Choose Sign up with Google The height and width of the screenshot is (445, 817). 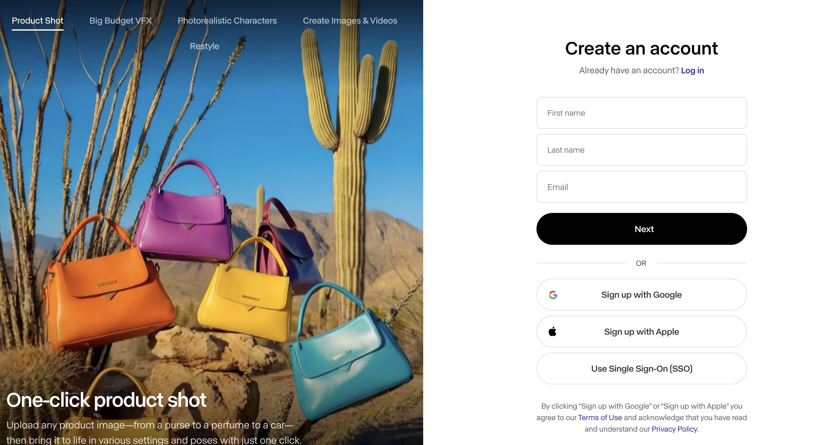tap(641, 295)
